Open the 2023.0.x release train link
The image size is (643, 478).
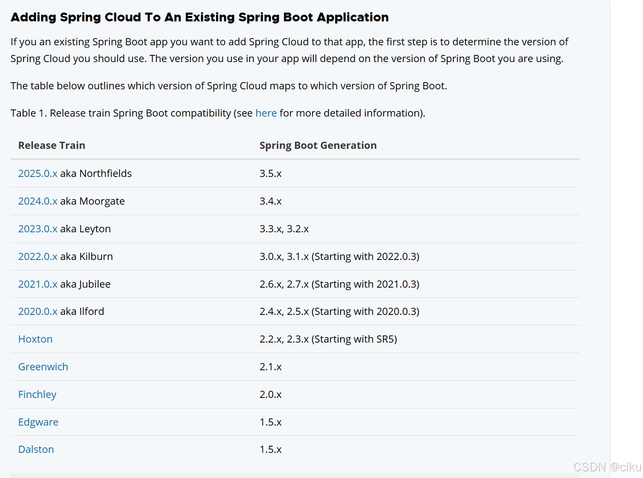(38, 229)
